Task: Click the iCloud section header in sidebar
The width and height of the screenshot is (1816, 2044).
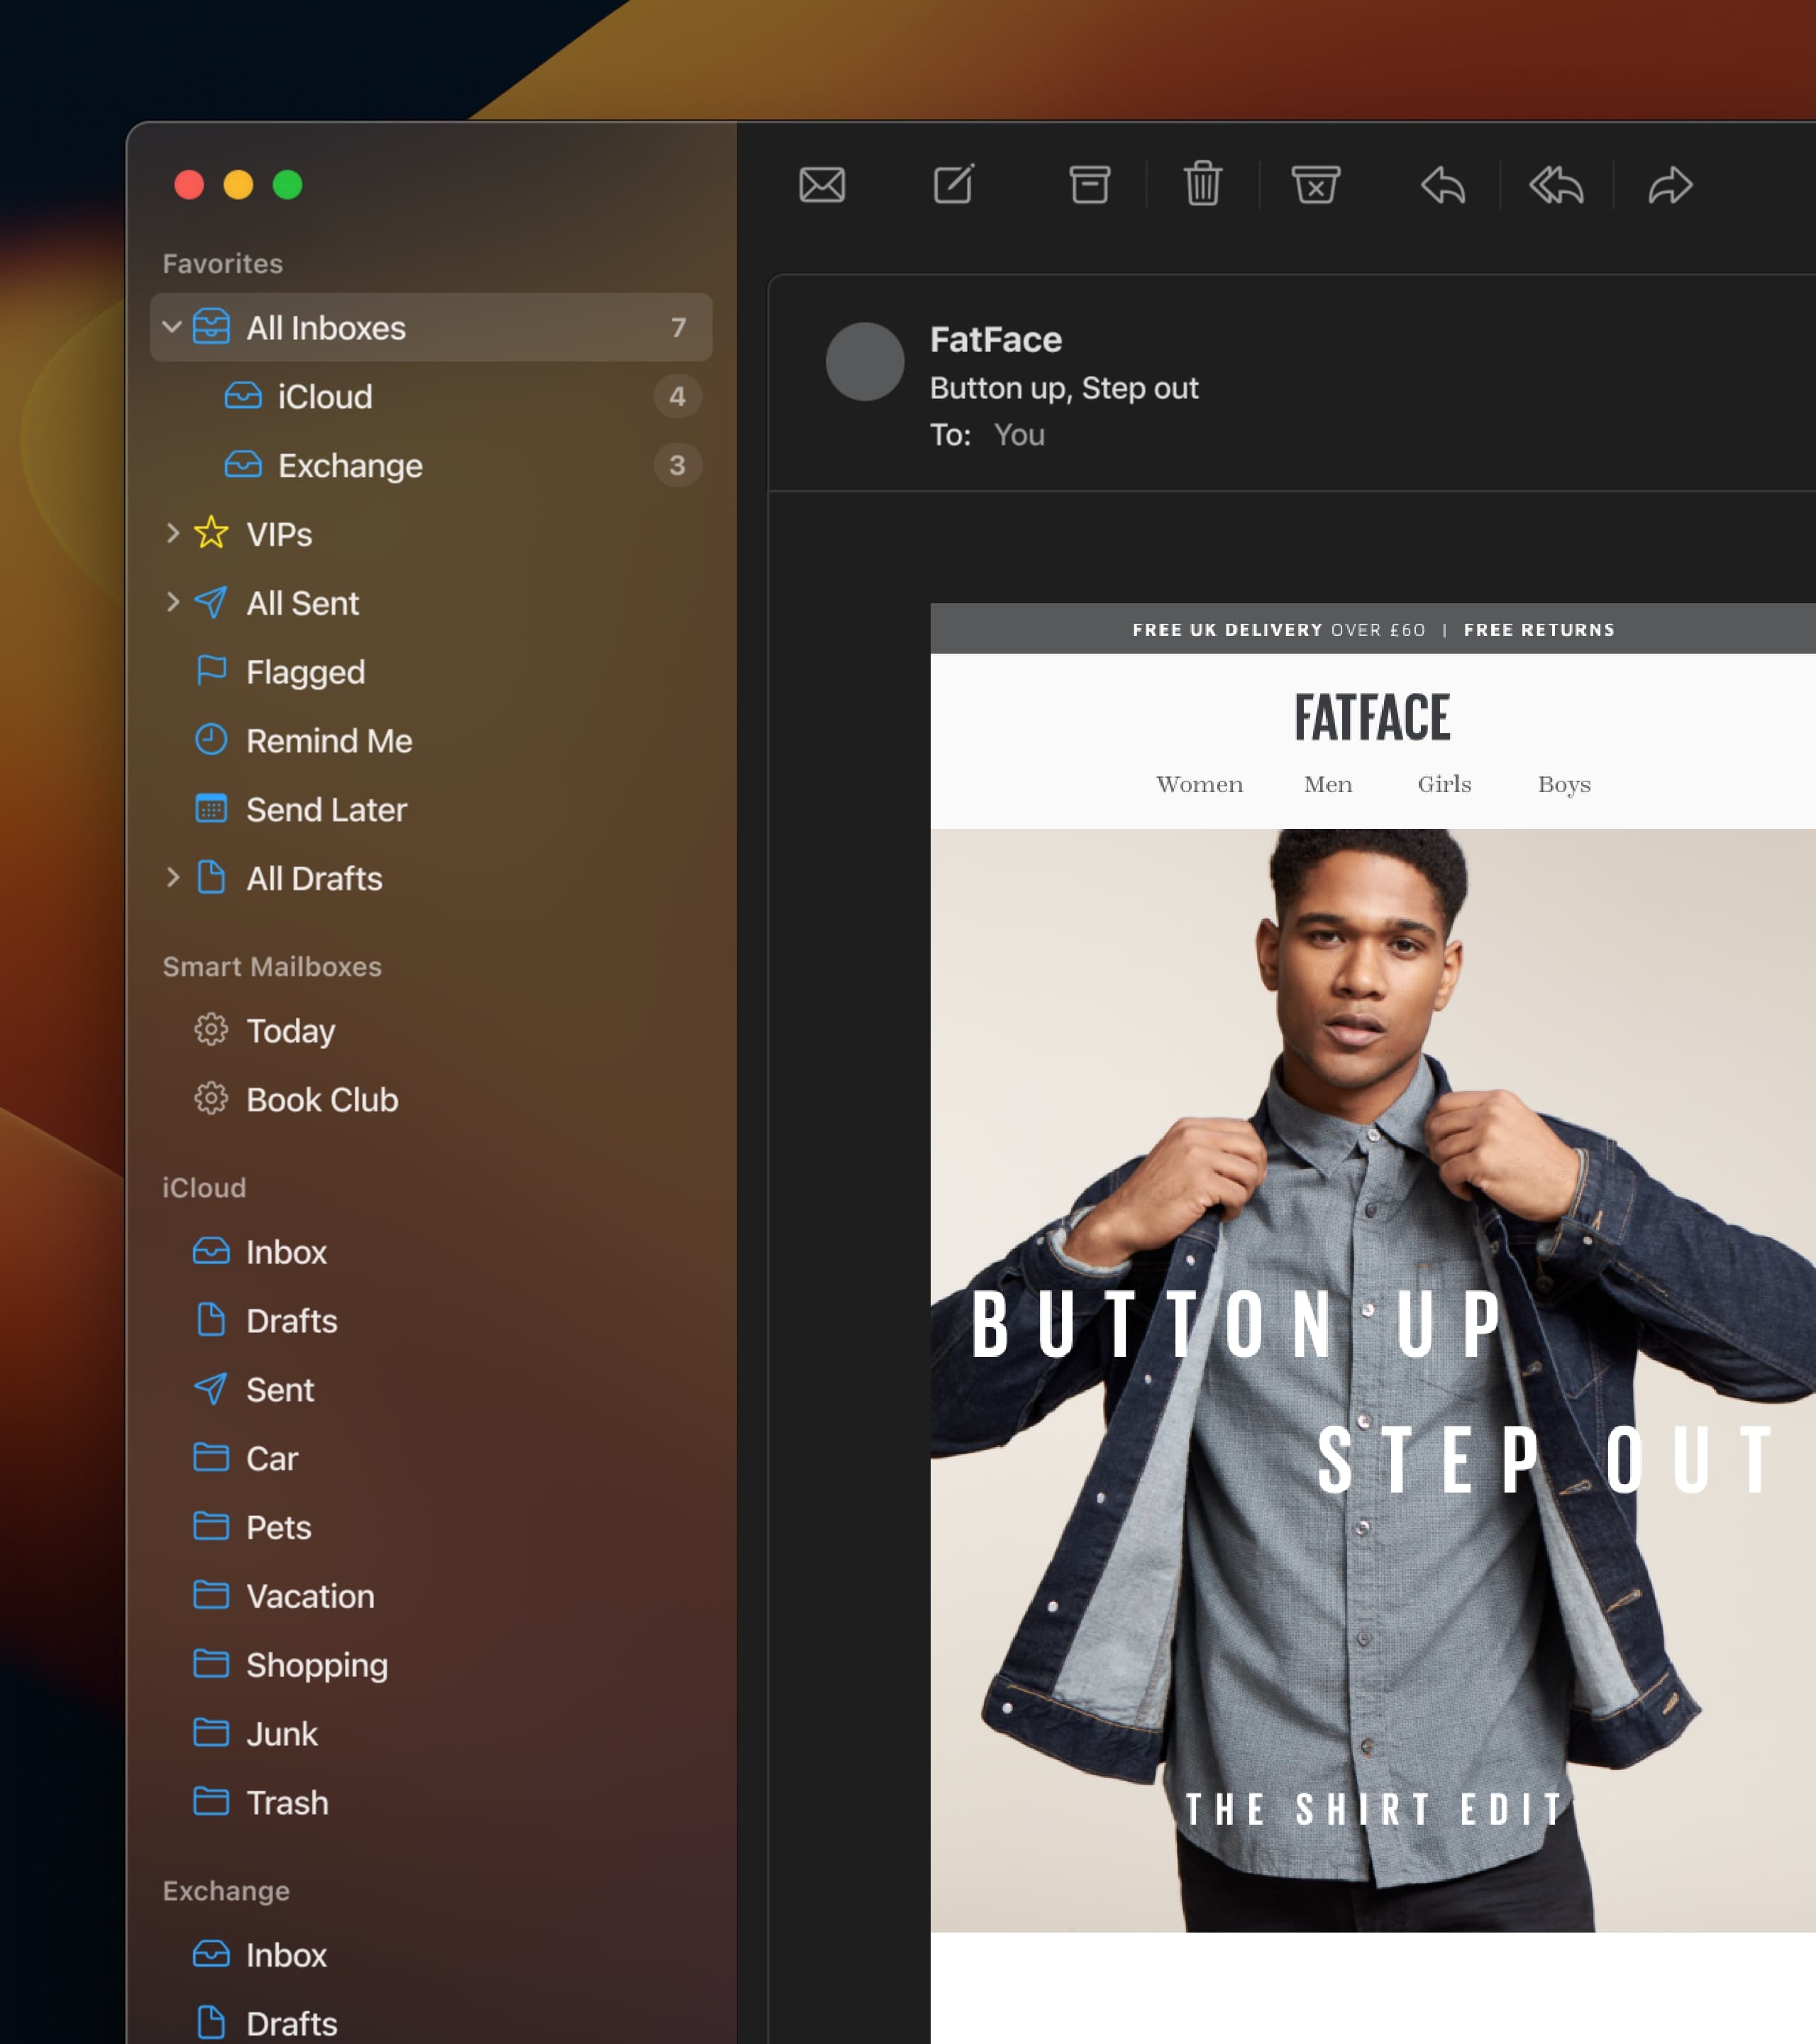Action: pyautogui.click(x=204, y=1187)
